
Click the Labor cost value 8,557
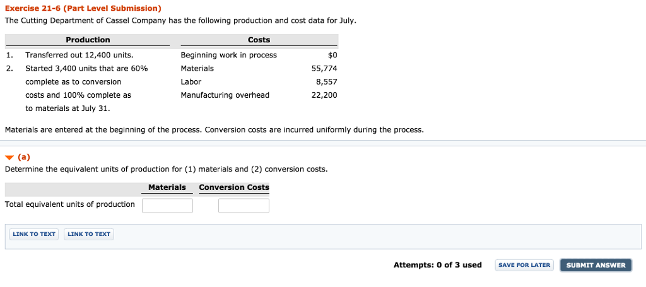(x=326, y=82)
